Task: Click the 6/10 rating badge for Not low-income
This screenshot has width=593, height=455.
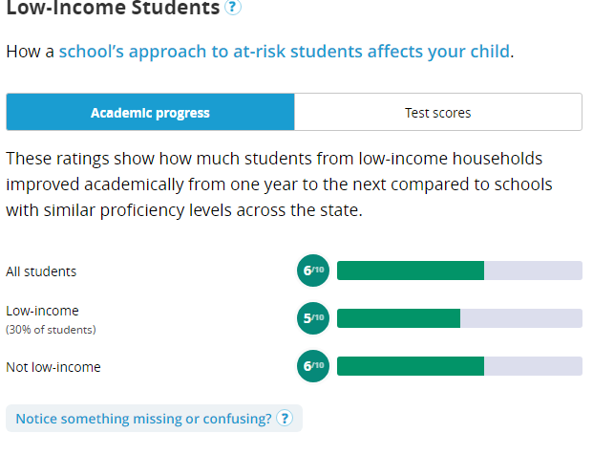Action: [x=313, y=366]
